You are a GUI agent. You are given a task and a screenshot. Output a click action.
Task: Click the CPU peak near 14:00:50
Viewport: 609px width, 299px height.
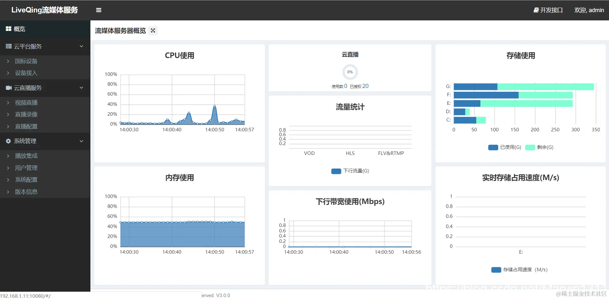(x=215, y=106)
